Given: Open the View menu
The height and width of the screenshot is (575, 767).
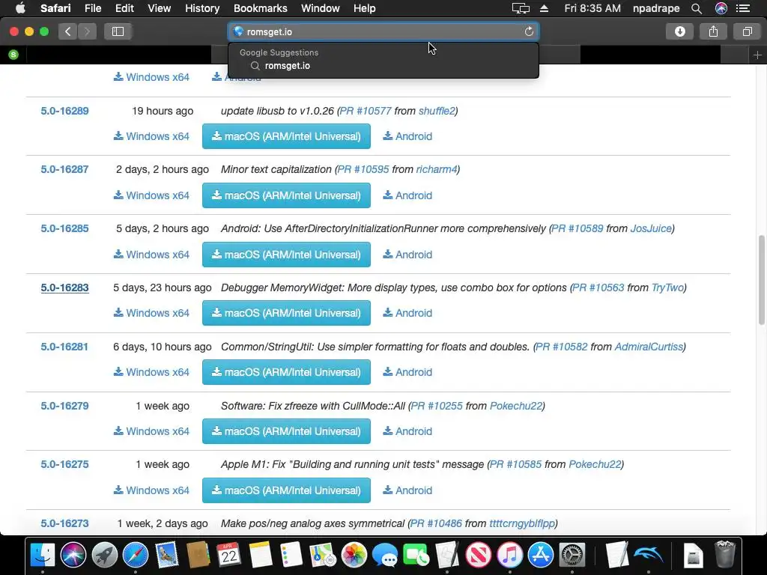Looking at the screenshot, I should 159,8.
